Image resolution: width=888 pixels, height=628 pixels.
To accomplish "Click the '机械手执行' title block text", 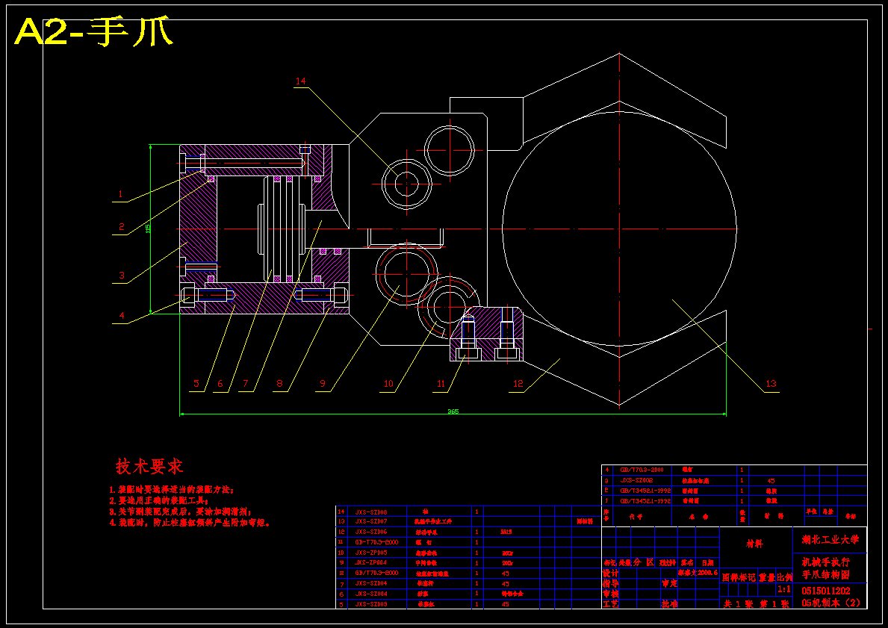I will coord(826,563).
